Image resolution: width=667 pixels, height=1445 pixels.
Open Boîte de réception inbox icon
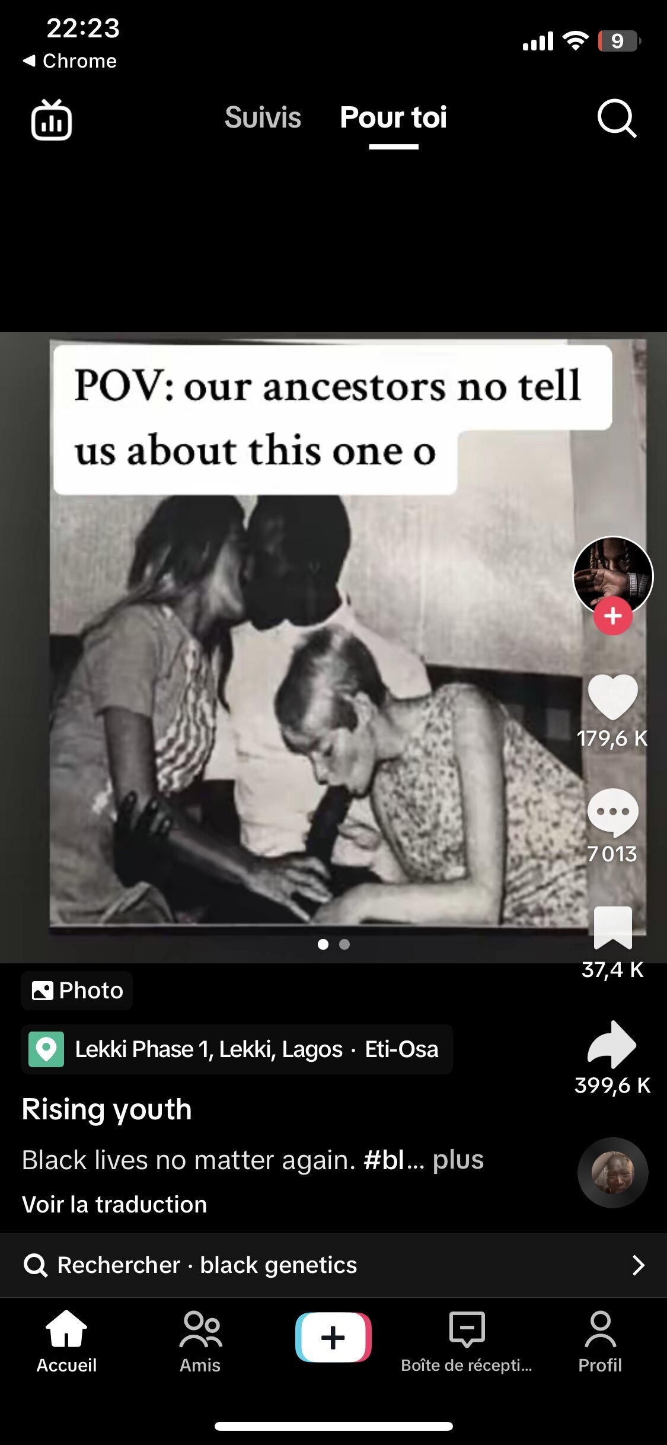pyautogui.click(x=467, y=1342)
